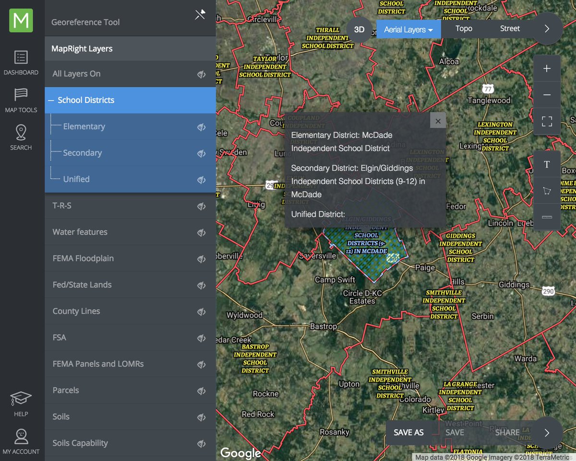This screenshot has height=461, width=576.
Task: Toggle visibility of Water features layer
Action: click(202, 232)
